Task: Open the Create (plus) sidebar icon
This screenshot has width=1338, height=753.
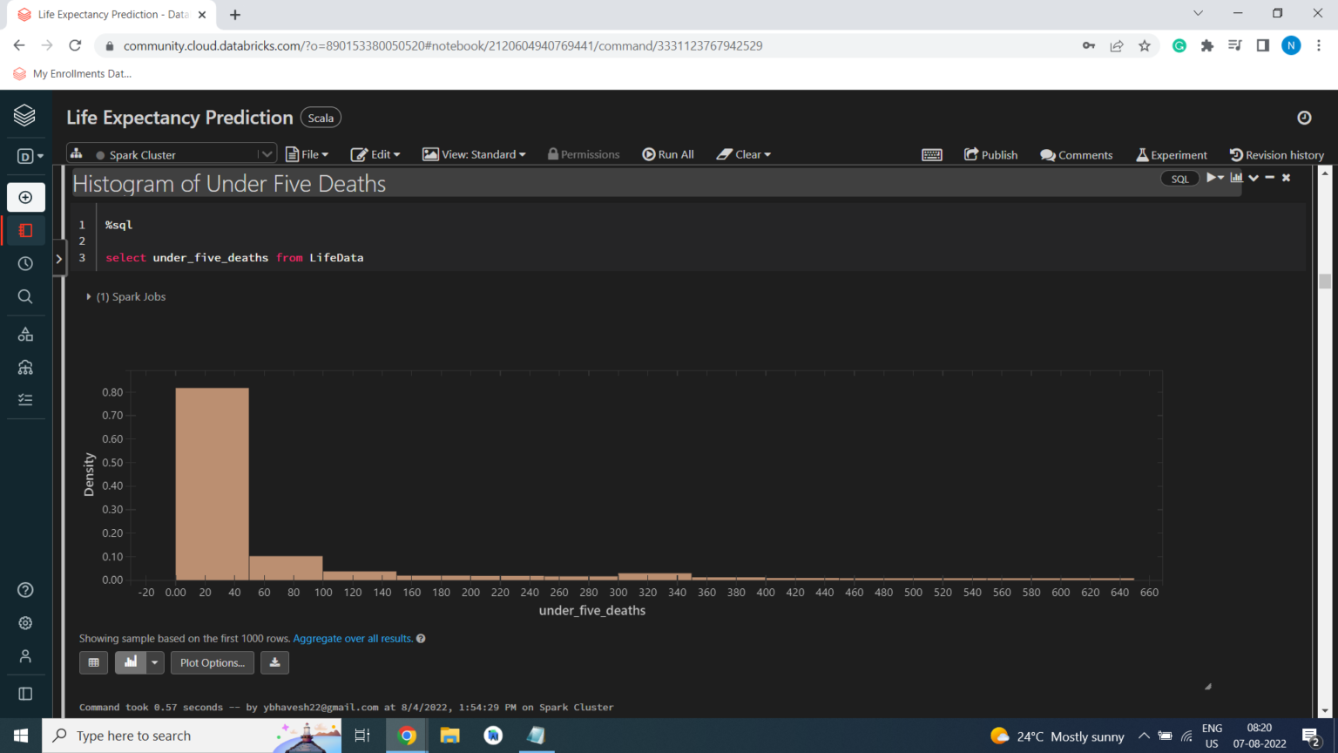Action: tap(25, 198)
